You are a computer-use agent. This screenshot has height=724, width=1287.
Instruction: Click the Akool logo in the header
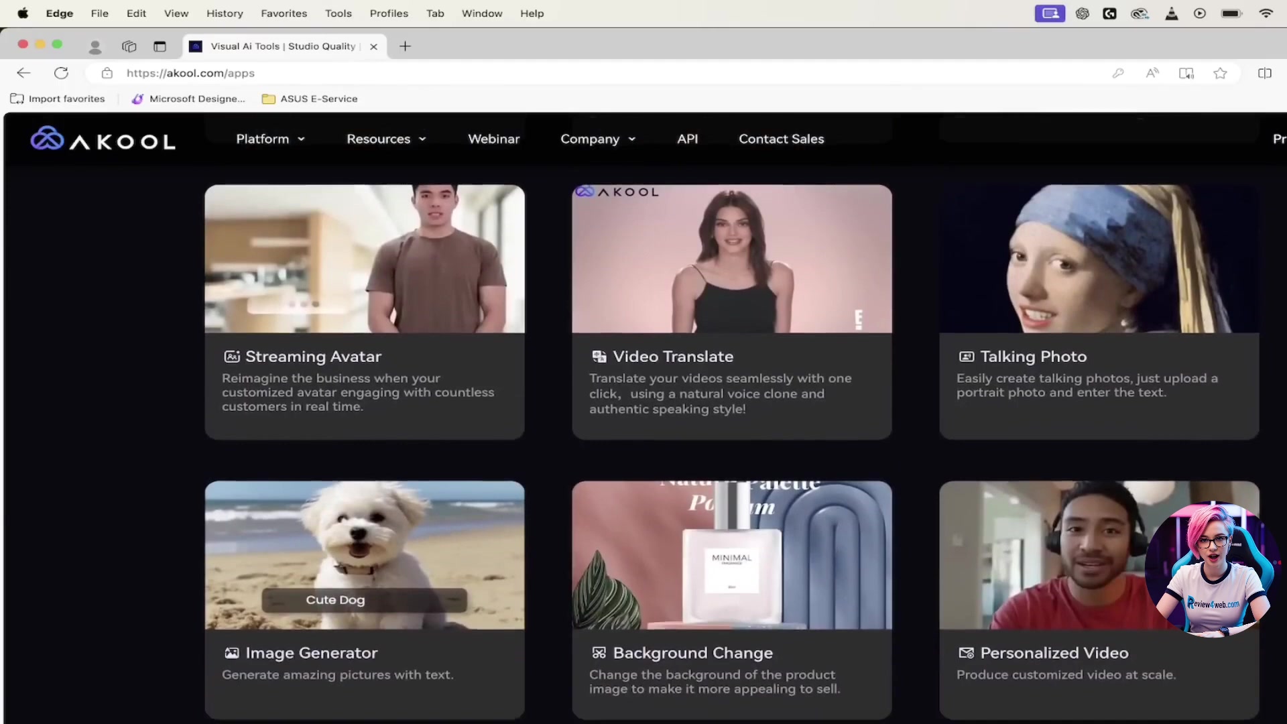(103, 139)
